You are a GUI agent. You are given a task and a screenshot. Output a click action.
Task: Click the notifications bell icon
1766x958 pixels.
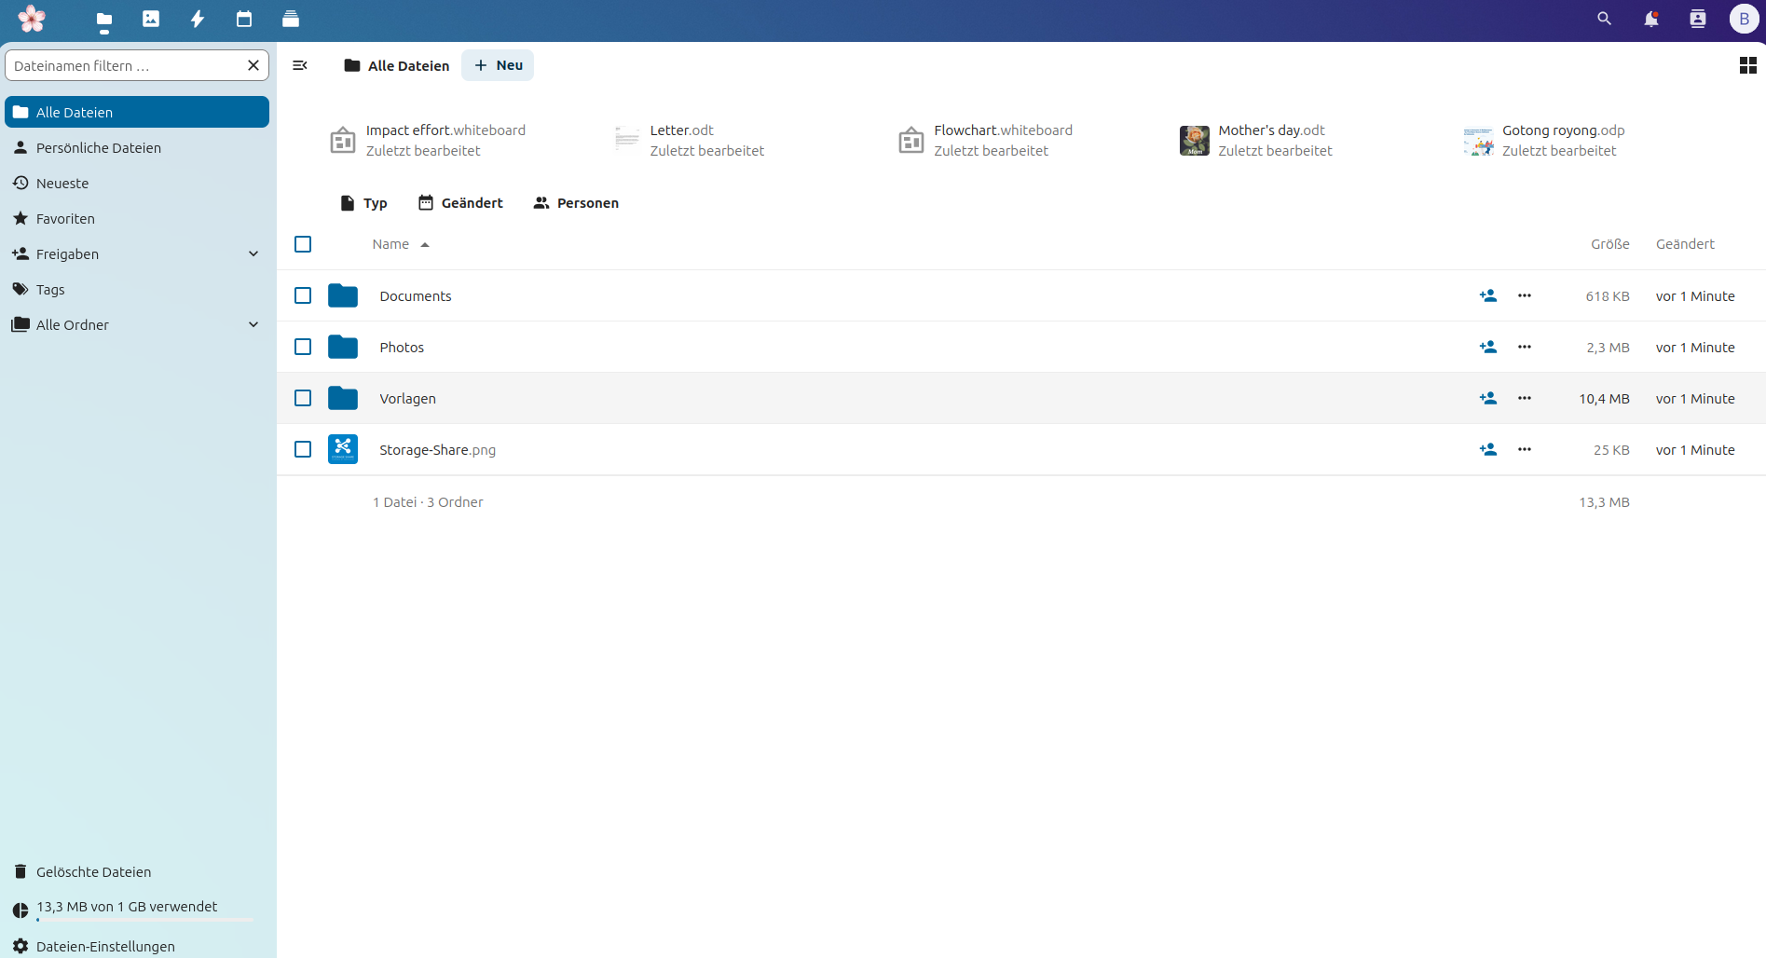tap(1650, 19)
